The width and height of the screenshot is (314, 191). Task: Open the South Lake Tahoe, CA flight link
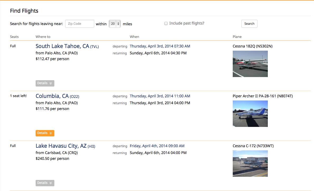point(62,46)
